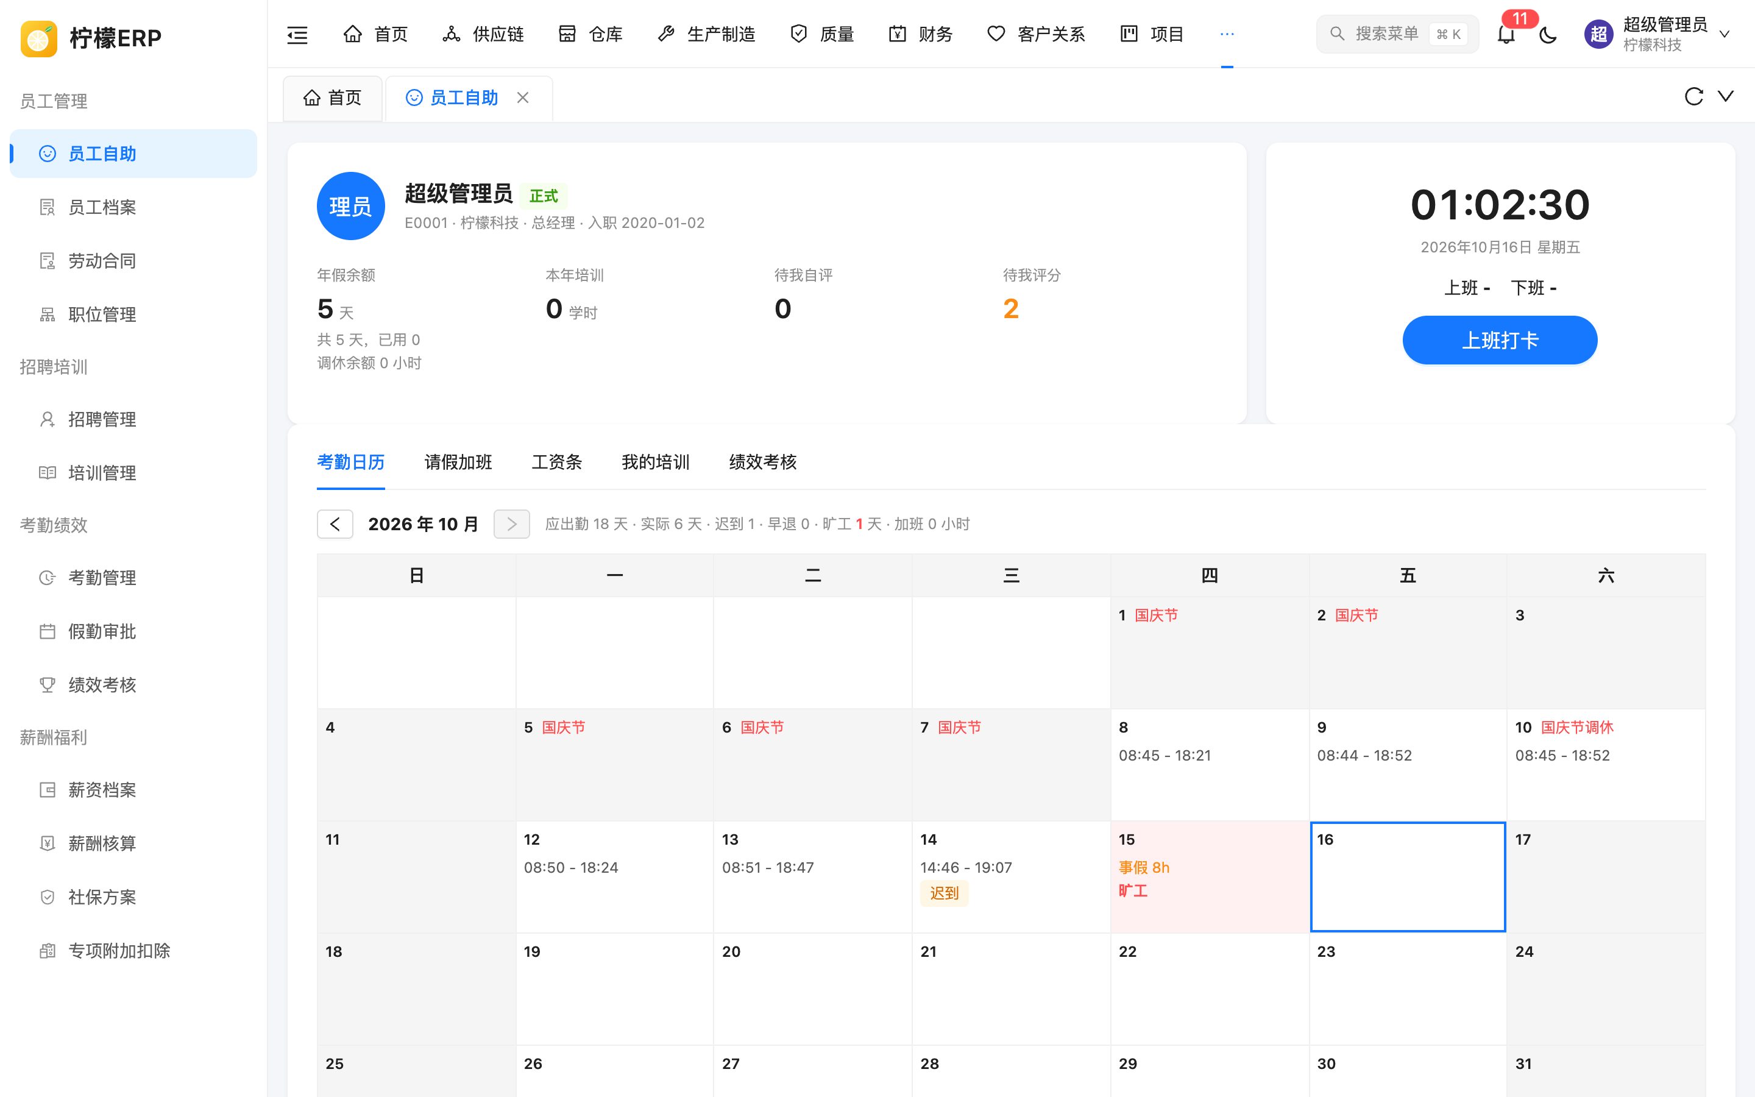
Task: Click the 迟到 tag on day 14
Action: tap(944, 893)
